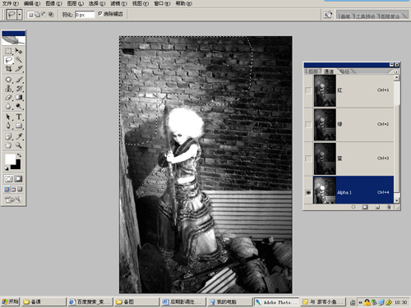
Task: Open the 图像 (Image) menu
Action: coord(53,3)
